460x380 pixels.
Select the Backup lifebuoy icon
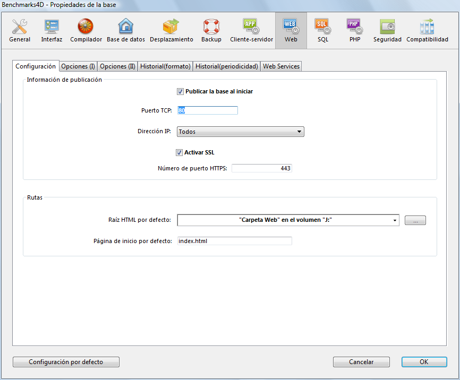pyautogui.click(x=211, y=31)
